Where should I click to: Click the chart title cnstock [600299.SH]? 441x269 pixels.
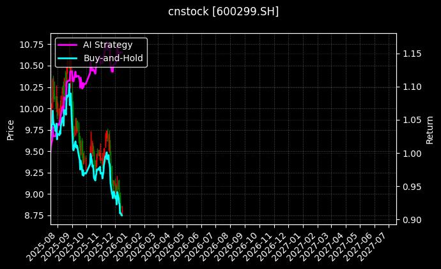[223, 11]
